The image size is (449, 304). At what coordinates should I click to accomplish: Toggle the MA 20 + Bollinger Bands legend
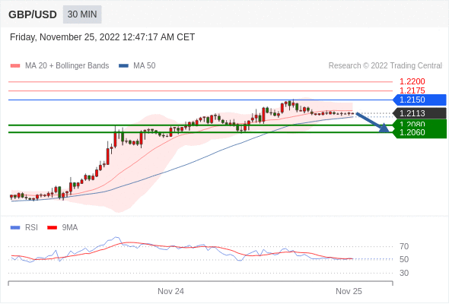pos(59,66)
